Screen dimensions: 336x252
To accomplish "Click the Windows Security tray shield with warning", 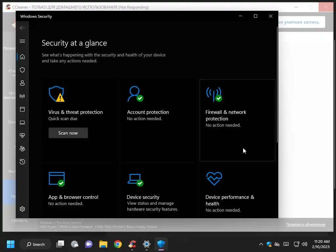I will (269, 244).
